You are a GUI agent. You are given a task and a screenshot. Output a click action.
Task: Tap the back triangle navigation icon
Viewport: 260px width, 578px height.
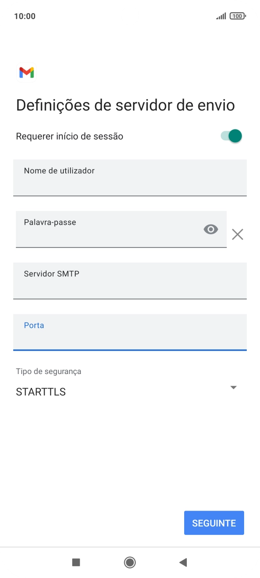(182, 563)
